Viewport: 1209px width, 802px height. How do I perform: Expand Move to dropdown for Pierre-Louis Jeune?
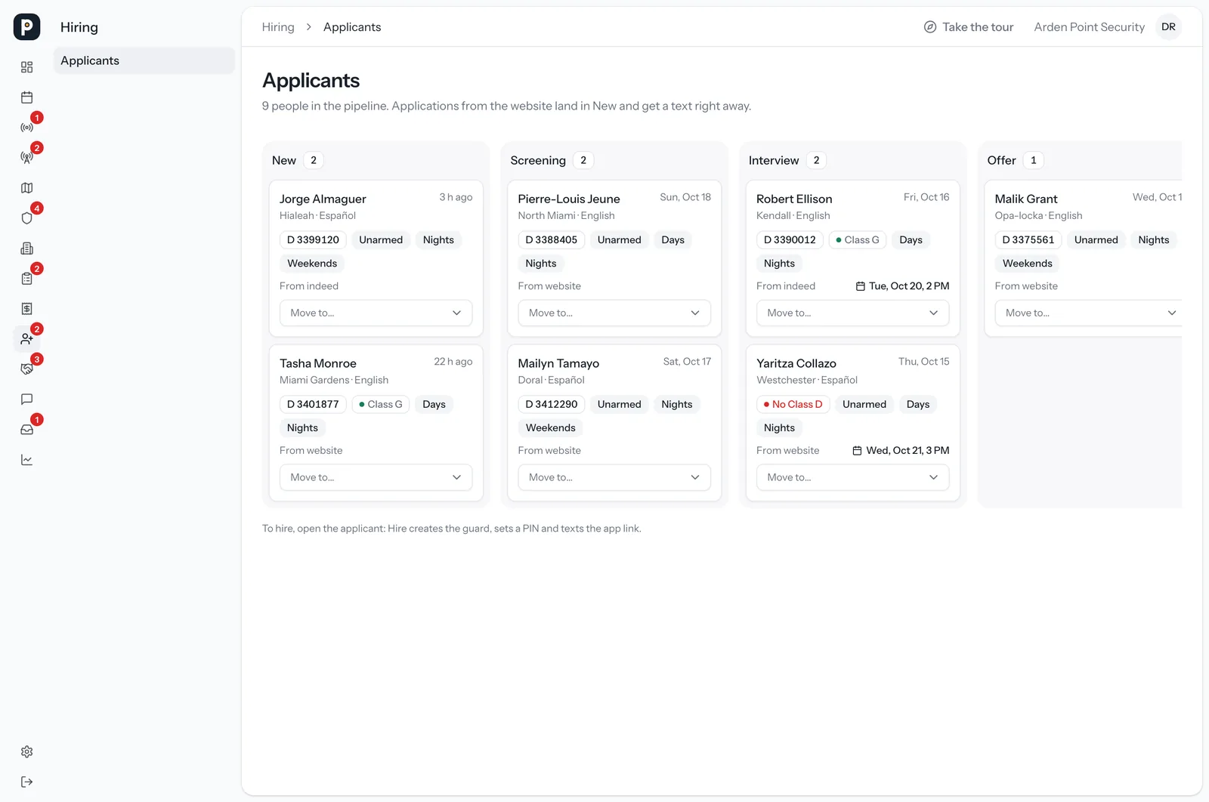click(x=614, y=313)
